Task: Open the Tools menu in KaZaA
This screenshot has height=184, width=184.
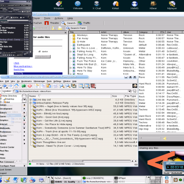Action: click(x=47, y=18)
